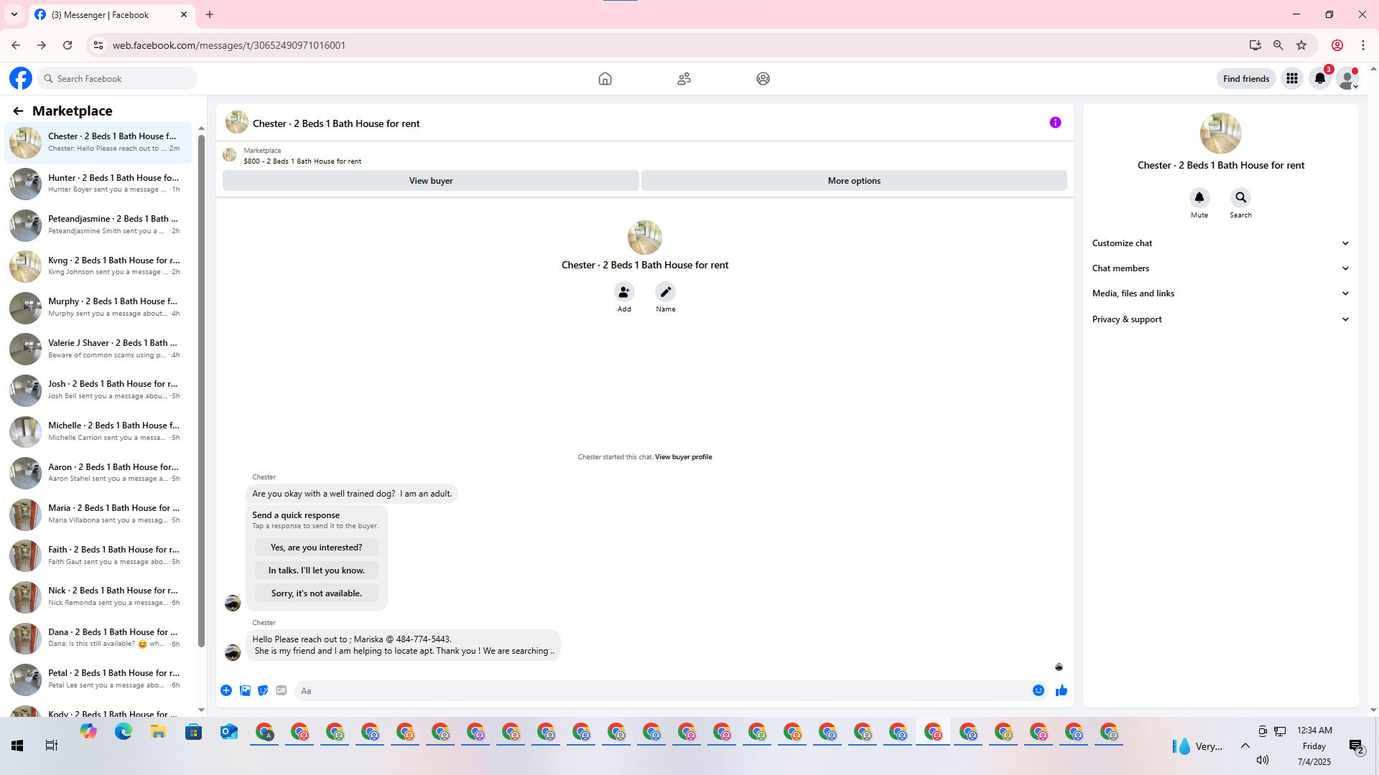The height and width of the screenshot is (775, 1379).
Task: Send quick reply 'Sorry, it's not available.'
Action: pos(316,593)
